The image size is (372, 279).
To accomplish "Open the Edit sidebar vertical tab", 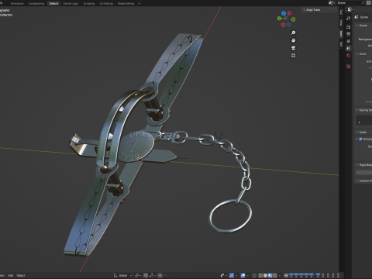I will click(x=341, y=44).
